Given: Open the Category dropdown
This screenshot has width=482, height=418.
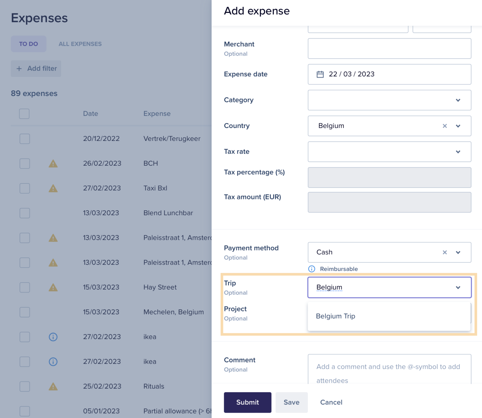Looking at the screenshot, I should pos(458,100).
